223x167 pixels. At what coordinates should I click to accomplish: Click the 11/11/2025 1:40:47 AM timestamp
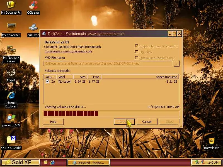point(163,107)
